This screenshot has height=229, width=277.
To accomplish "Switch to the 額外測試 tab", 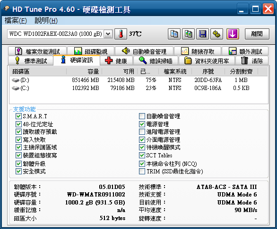I will [245, 51].
